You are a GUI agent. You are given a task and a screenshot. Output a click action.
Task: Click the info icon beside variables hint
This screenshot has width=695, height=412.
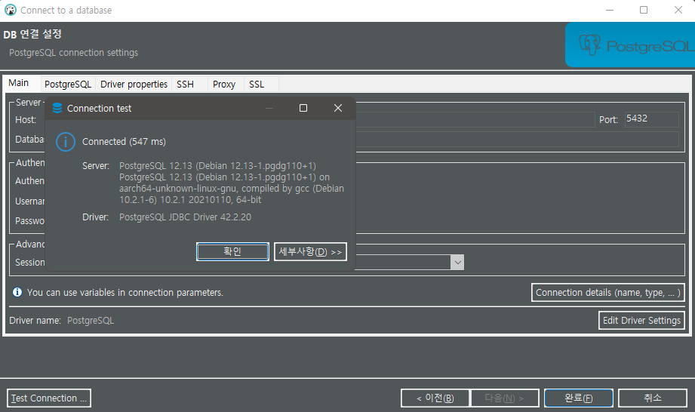click(17, 292)
